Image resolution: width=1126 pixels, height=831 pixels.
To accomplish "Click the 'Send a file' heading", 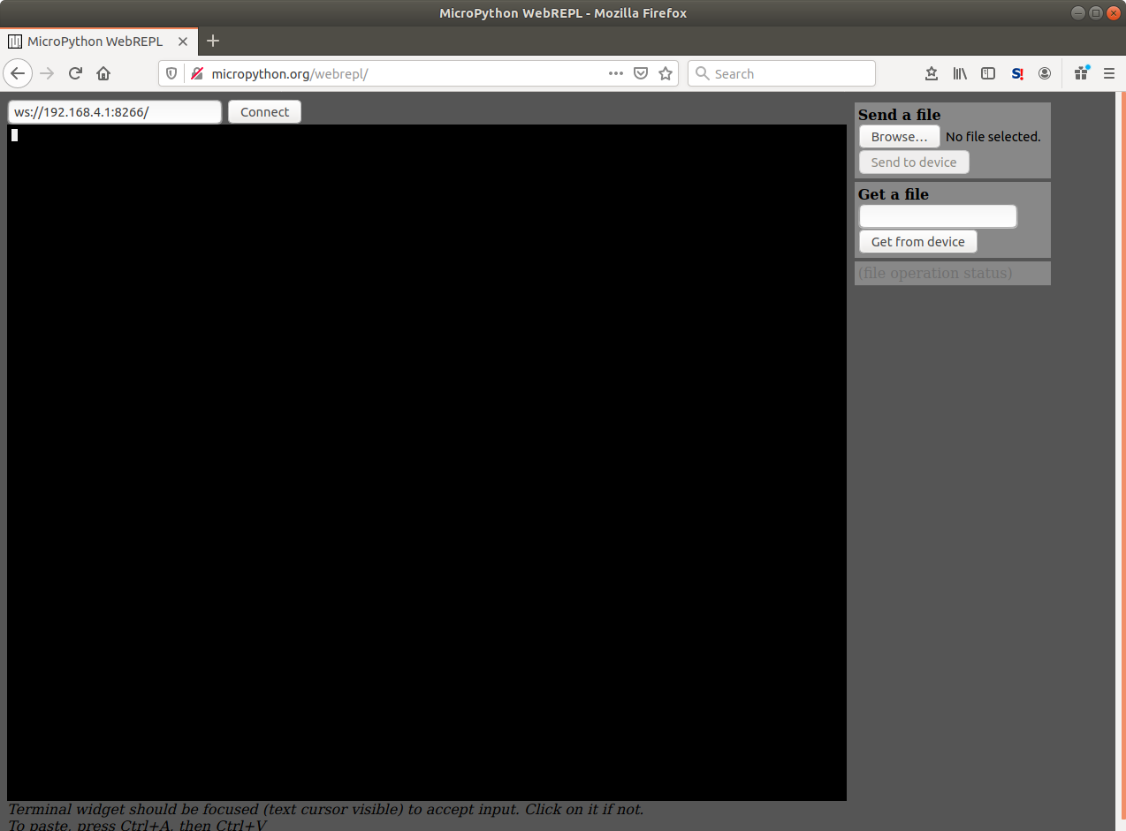I will (899, 115).
